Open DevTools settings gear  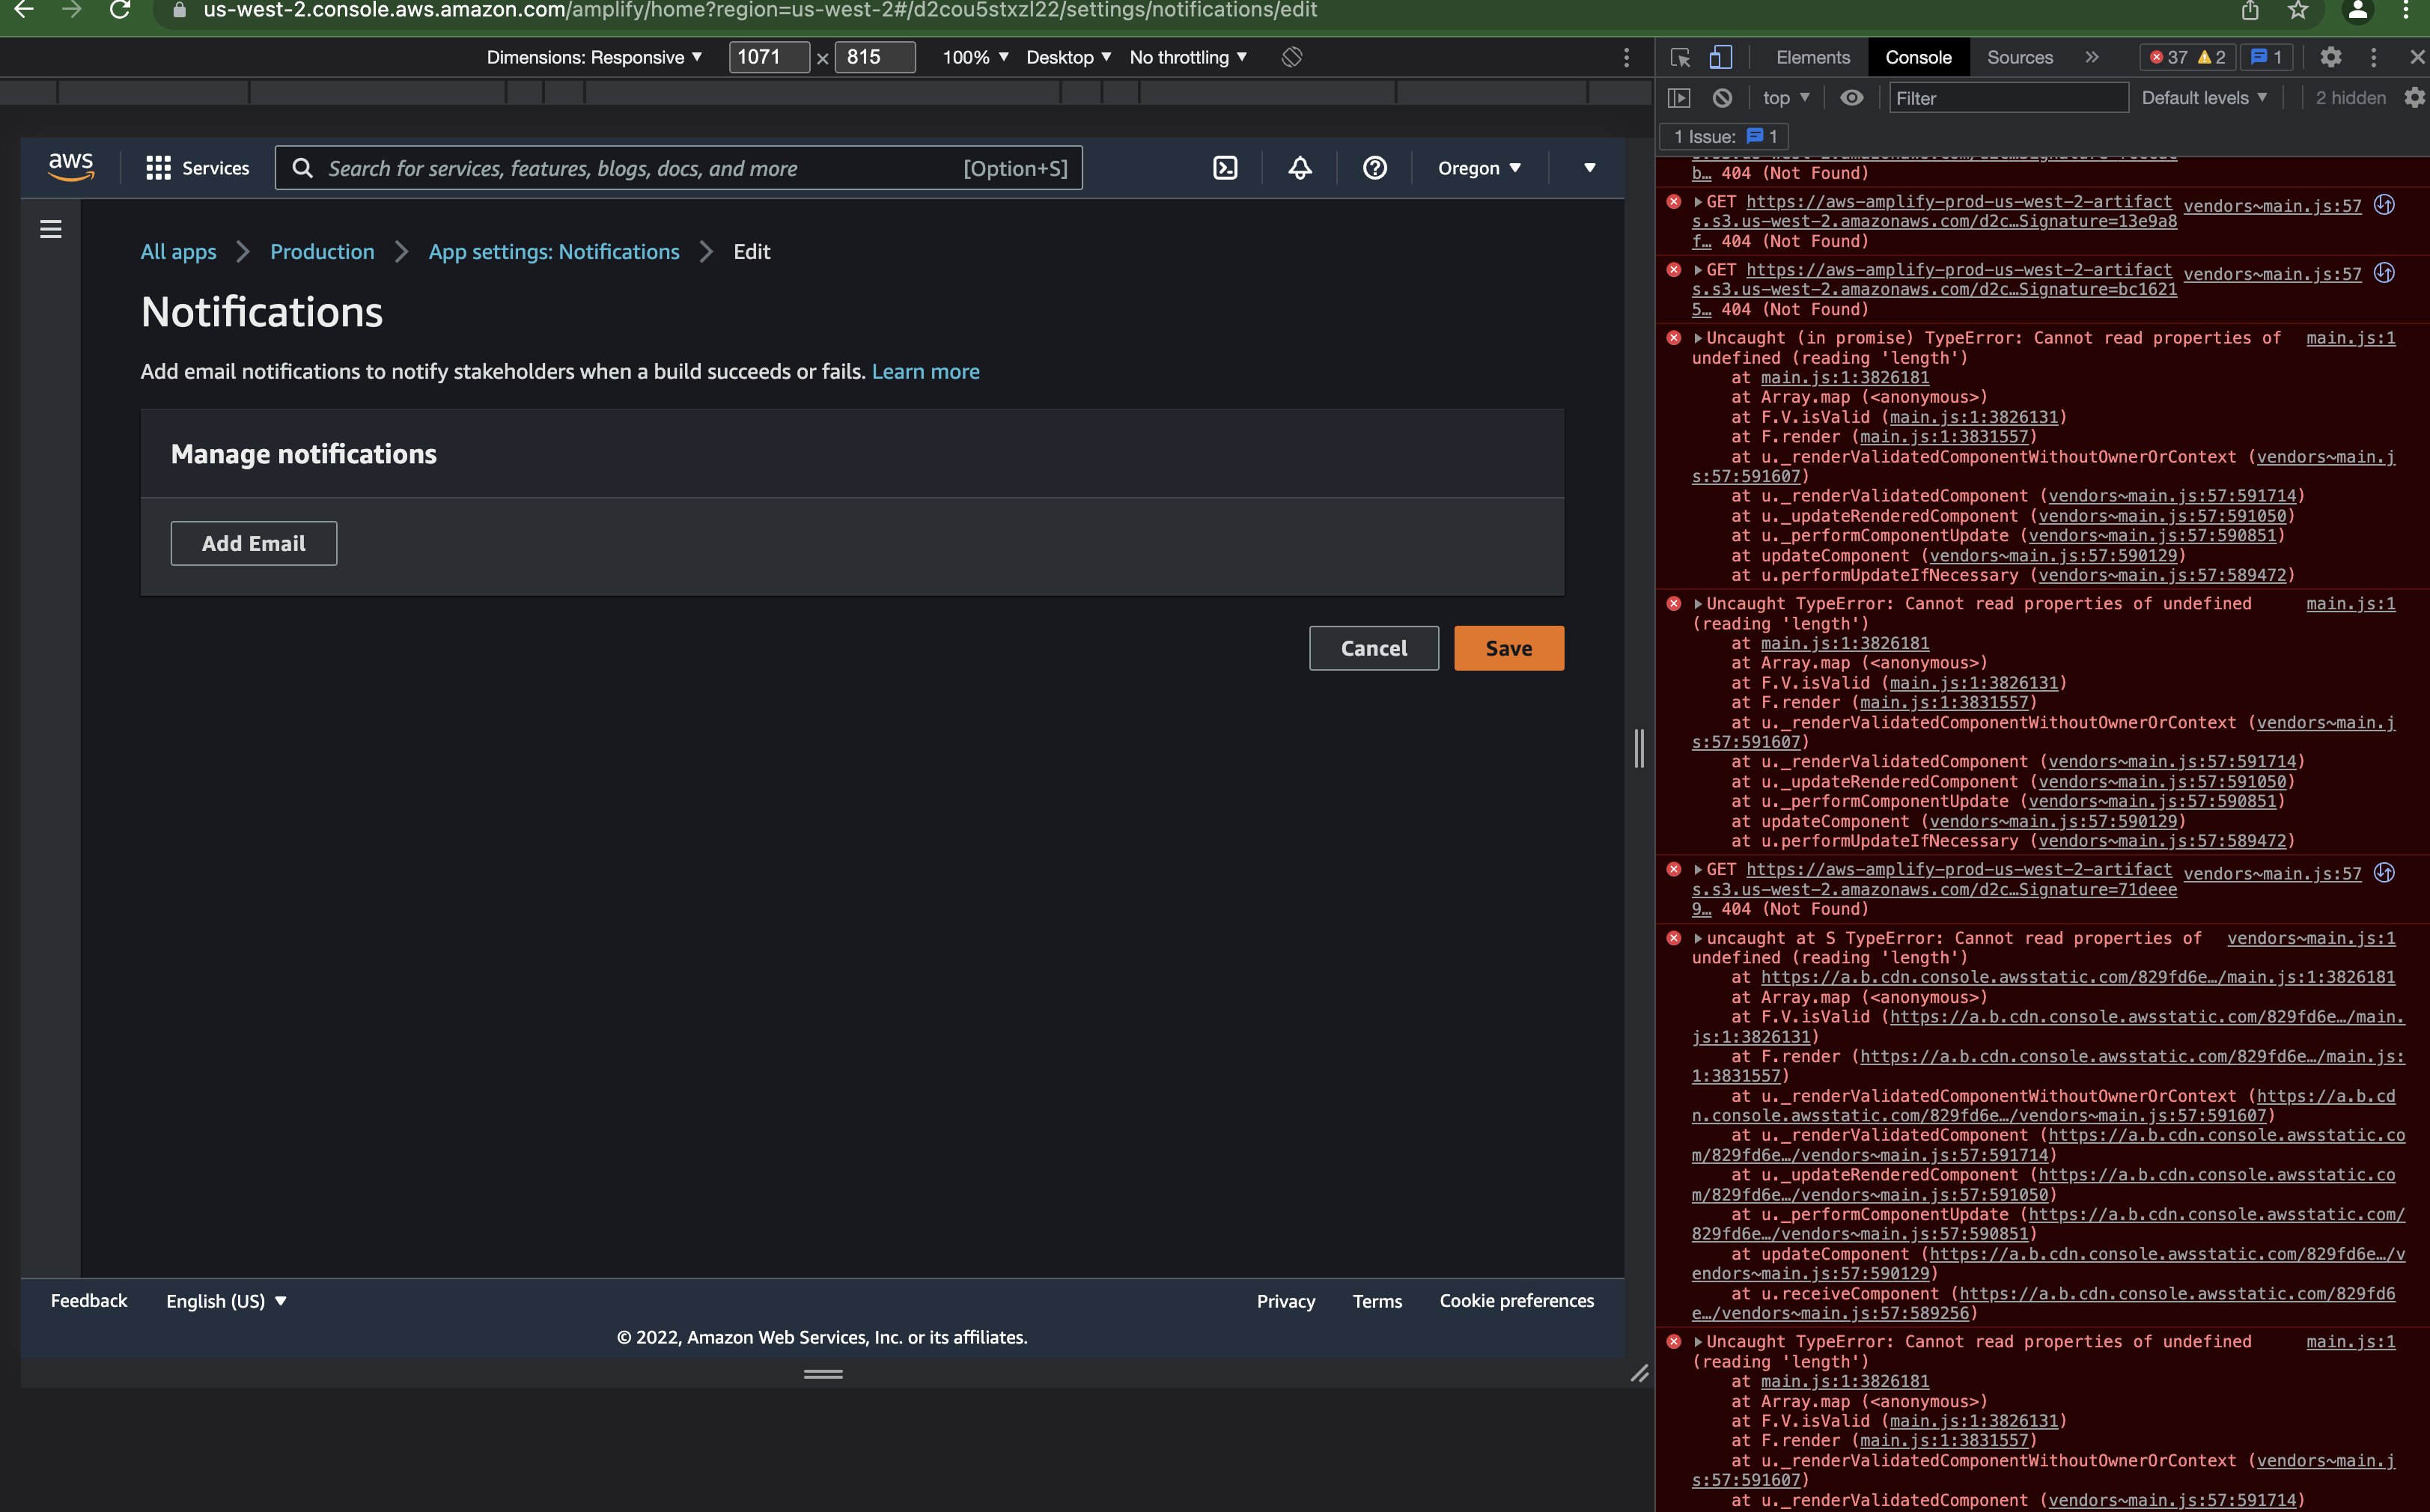pyautogui.click(x=2331, y=57)
